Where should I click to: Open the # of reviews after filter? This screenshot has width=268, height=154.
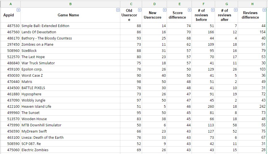[x=236, y=10]
